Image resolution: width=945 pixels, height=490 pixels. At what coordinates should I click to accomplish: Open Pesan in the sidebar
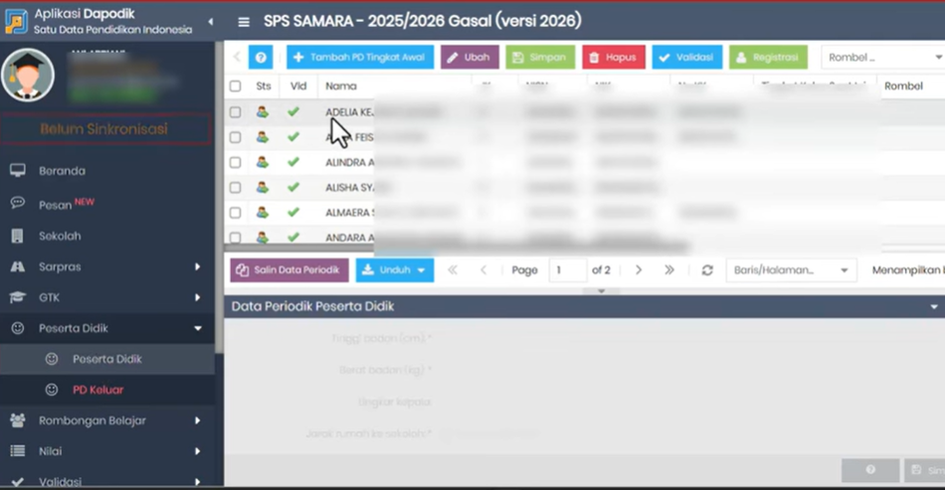pos(56,206)
